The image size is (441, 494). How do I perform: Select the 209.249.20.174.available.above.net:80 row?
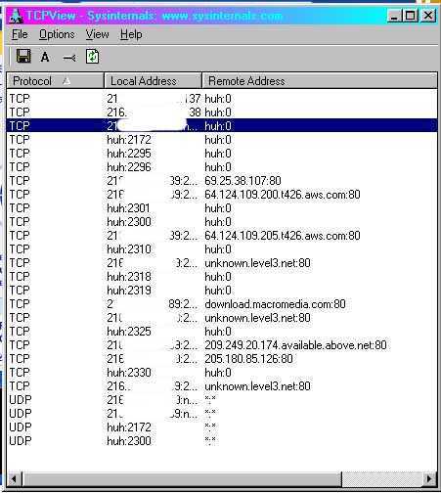point(222,345)
